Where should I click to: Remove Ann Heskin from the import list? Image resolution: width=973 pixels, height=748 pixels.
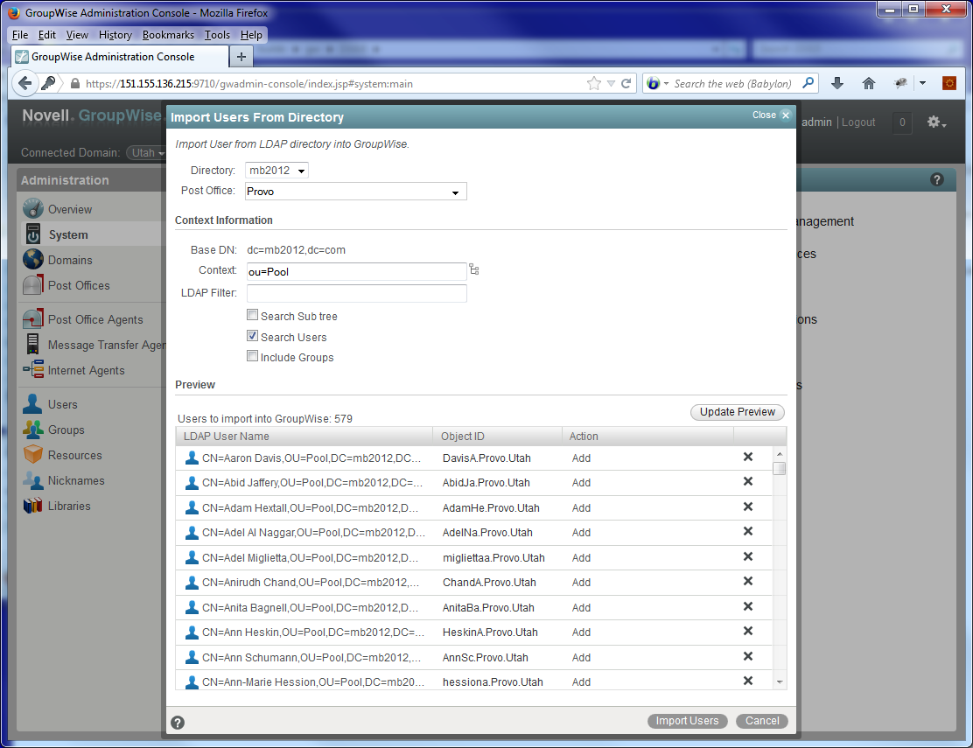(748, 632)
